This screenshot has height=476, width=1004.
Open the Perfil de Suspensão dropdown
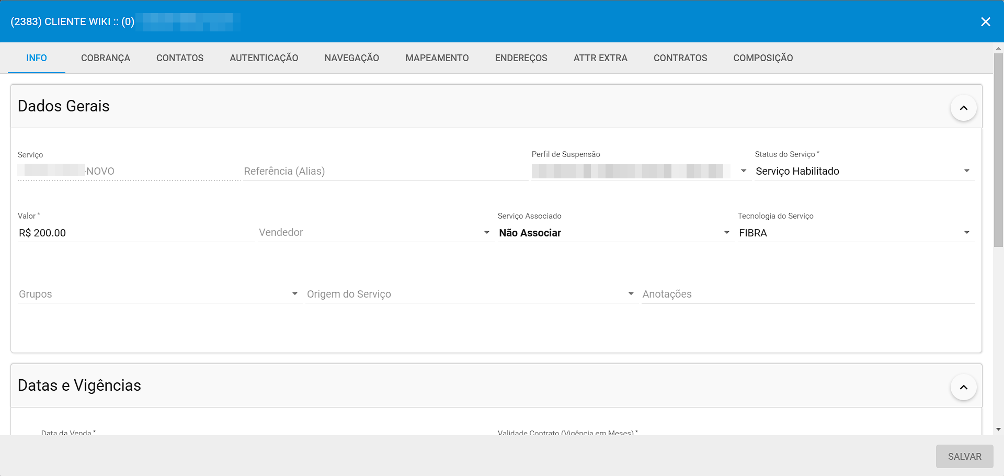641,171
